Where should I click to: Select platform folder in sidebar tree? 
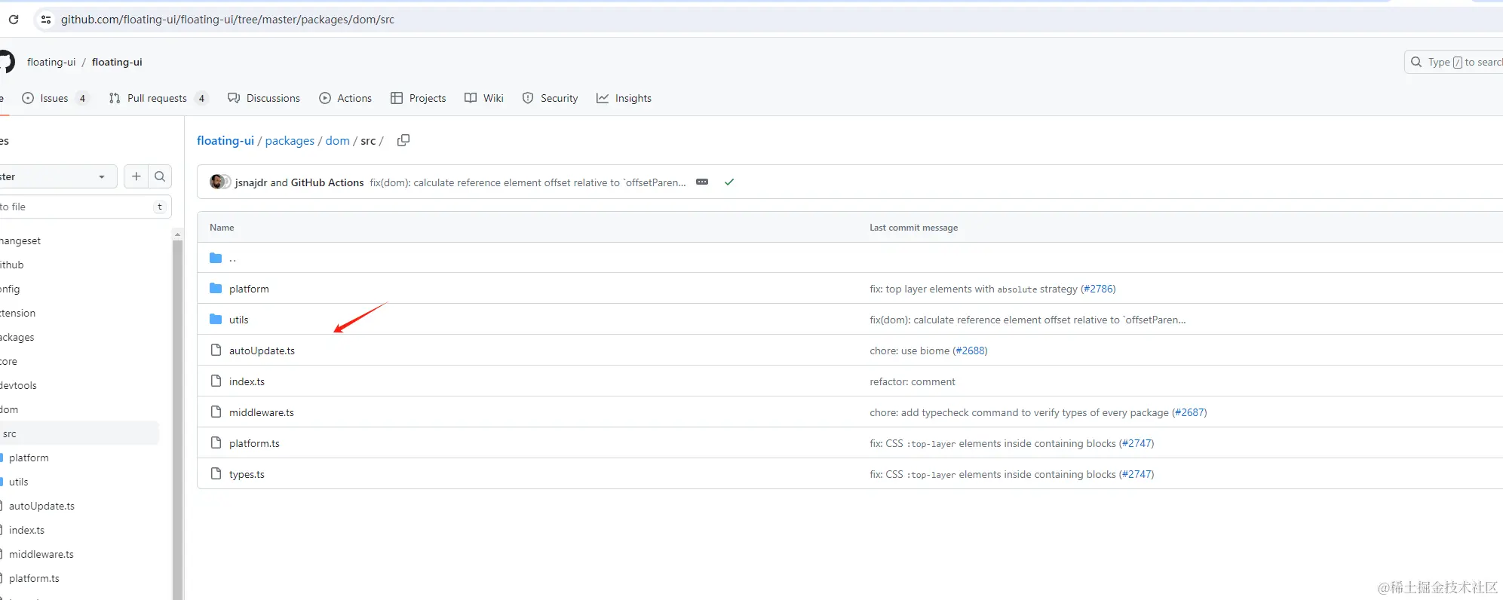[29, 458]
